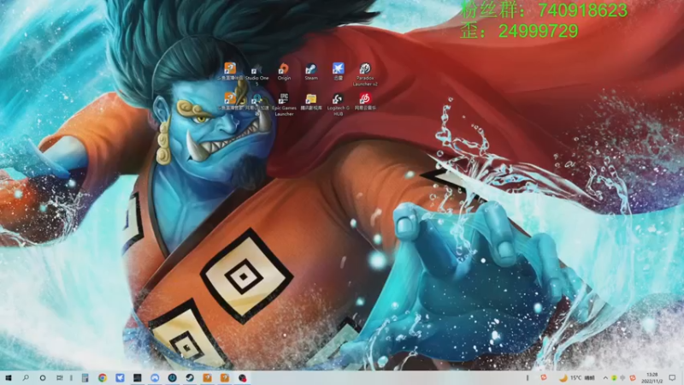Open the Windows Start menu

[9, 377]
